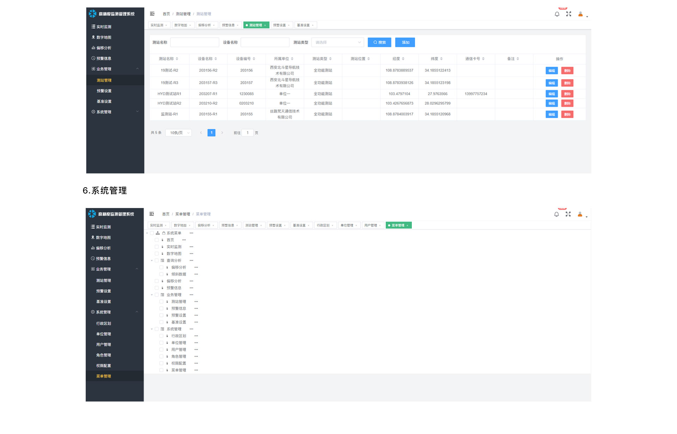Collapse the 查询分析 tree node arrow
677x434 pixels.
pyautogui.click(x=152, y=261)
